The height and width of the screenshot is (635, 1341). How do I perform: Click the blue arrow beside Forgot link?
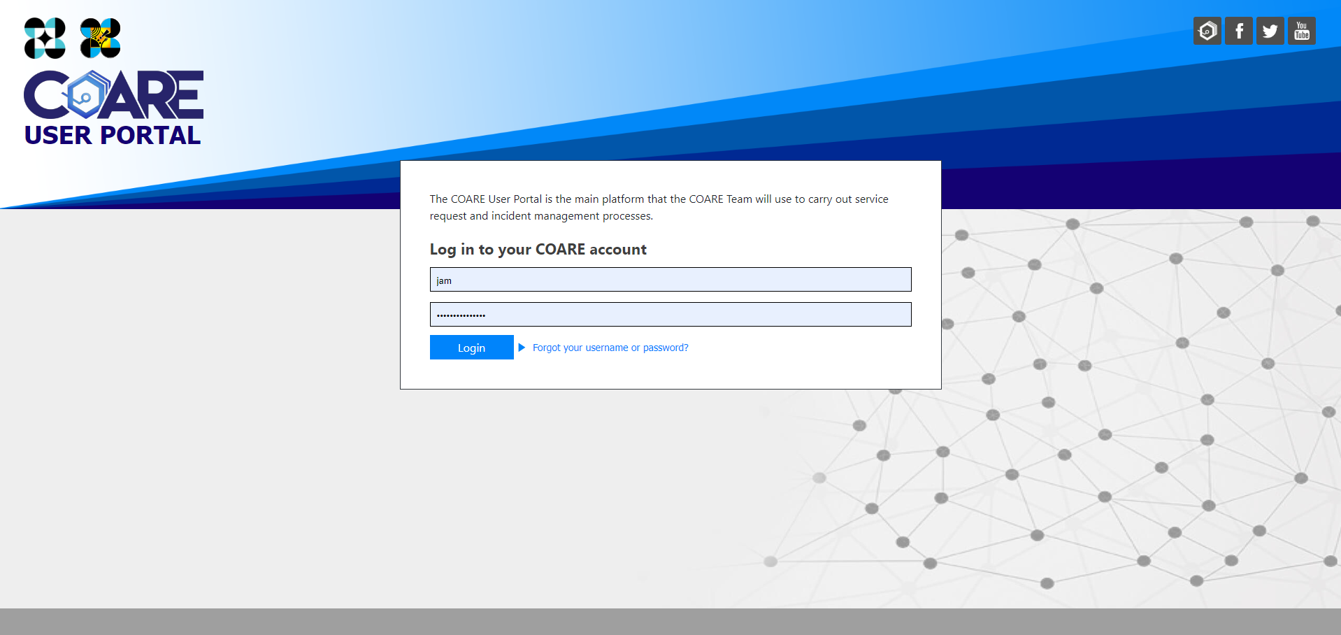tap(522, 348)
